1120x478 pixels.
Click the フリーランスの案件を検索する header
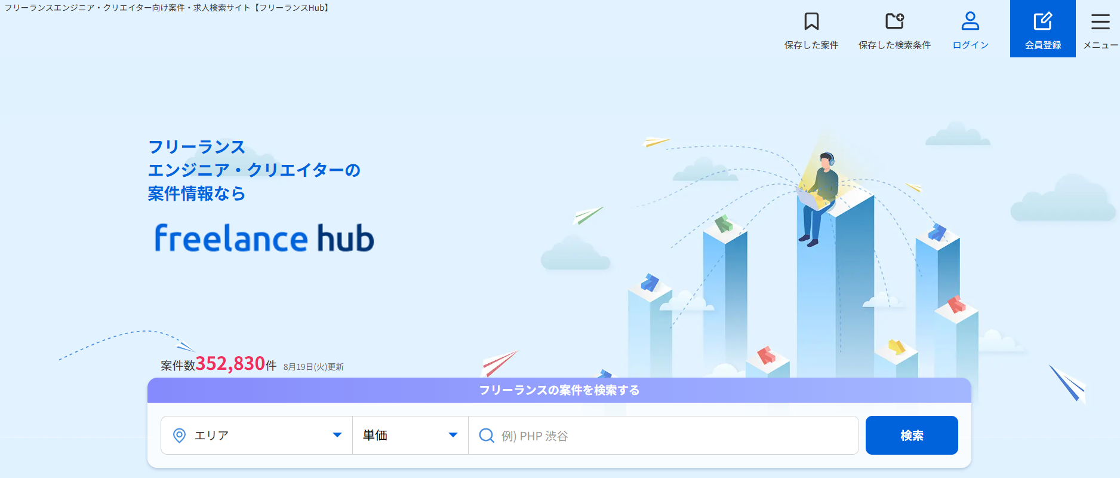point(559,390)
